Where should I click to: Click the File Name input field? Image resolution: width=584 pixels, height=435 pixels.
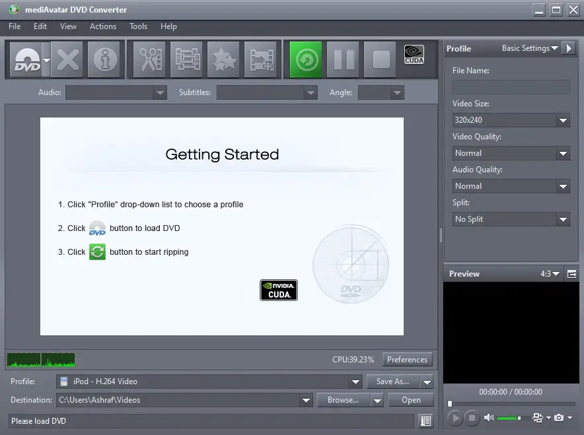511,87
